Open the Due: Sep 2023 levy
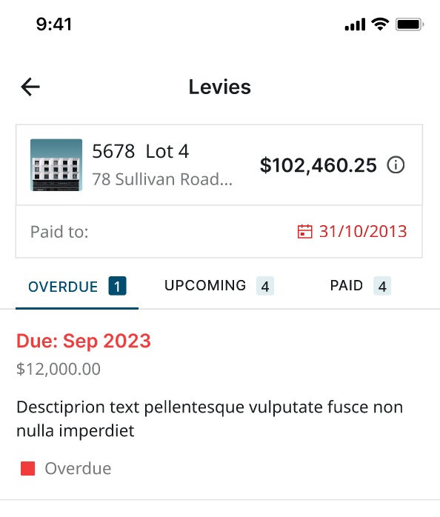This screenshot has width=440, height=517. (84, 341)
